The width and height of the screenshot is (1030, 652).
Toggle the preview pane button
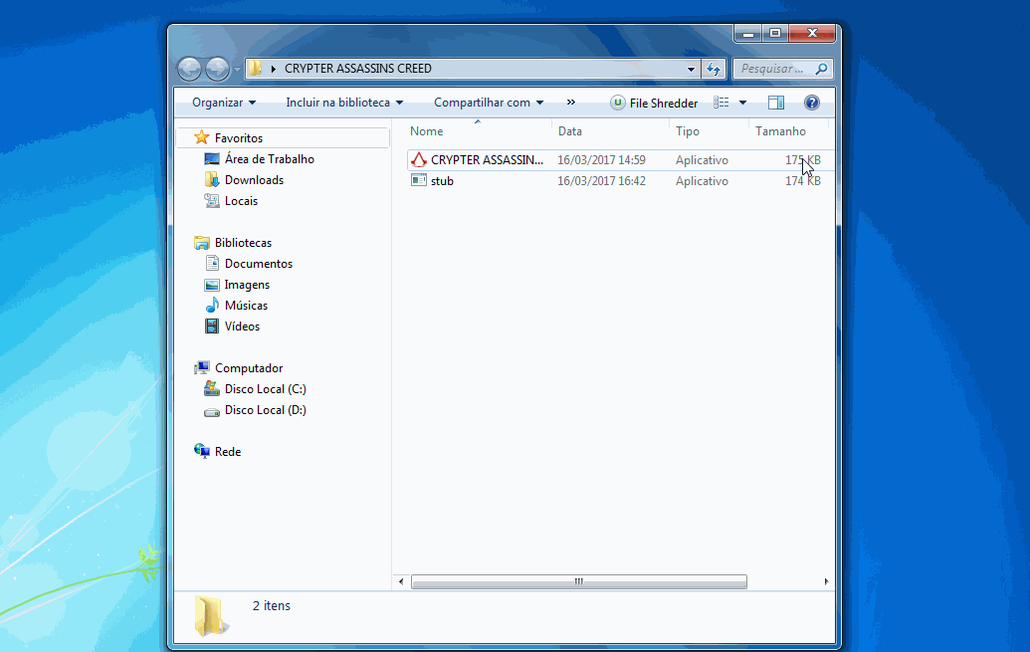776,103
